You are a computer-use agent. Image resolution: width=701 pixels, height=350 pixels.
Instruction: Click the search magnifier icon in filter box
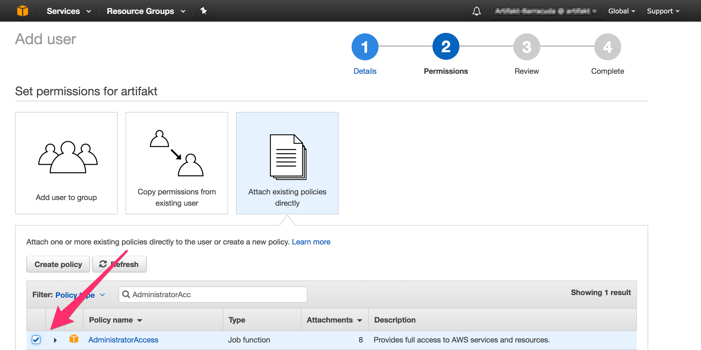(x=126, y=294)
